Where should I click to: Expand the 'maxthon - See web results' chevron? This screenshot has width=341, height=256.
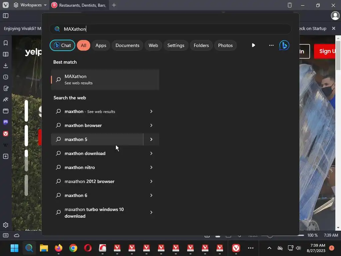coord(152,111)
